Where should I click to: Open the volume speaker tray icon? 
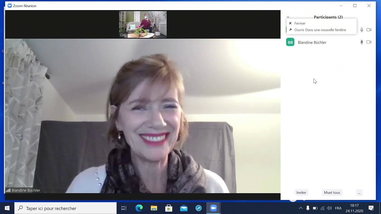[329, 208]
